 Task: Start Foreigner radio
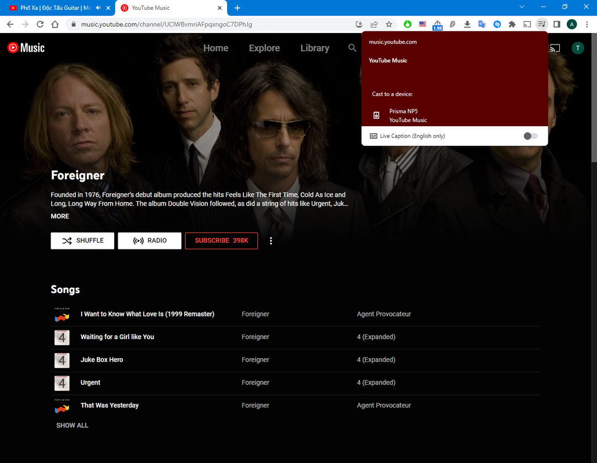(x=150, y=241)
